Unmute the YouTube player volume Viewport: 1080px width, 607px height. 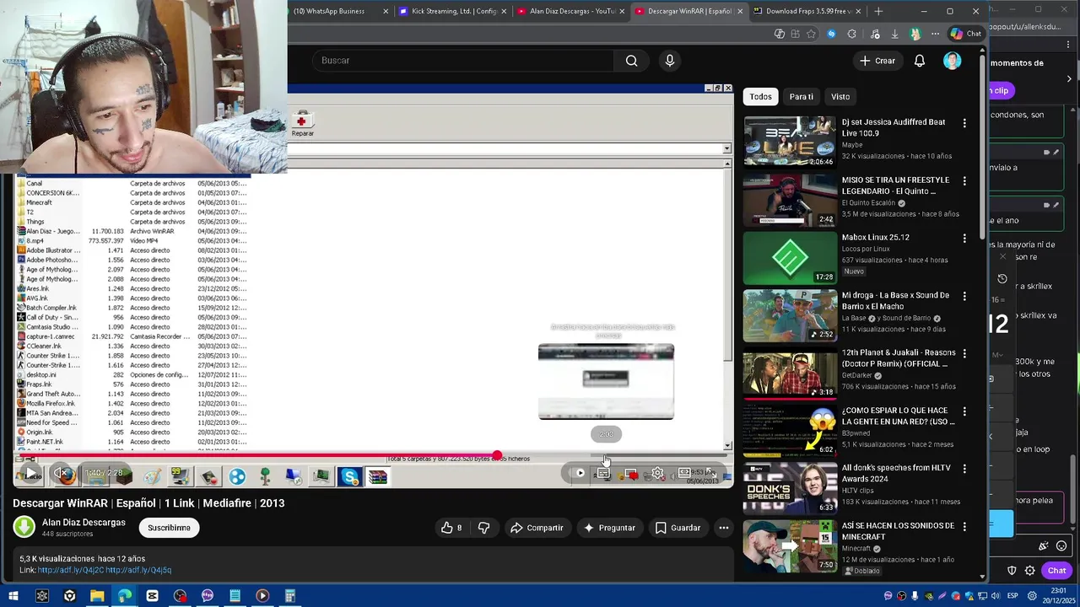61,474
